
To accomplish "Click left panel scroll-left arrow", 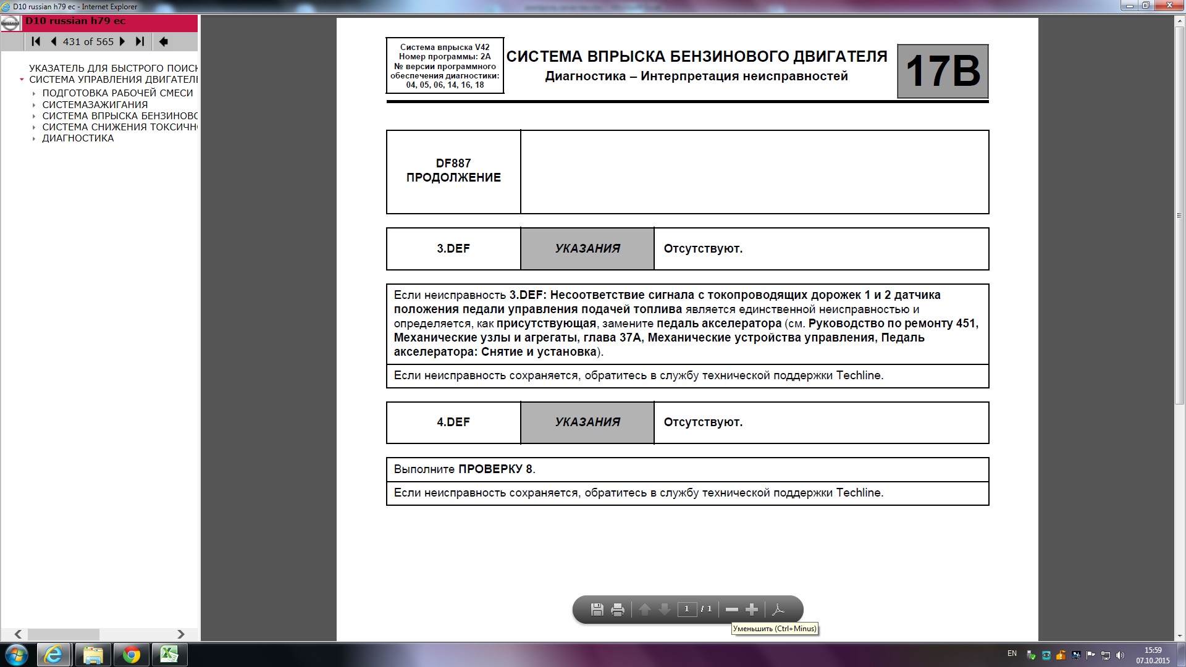I will point(18,634).
